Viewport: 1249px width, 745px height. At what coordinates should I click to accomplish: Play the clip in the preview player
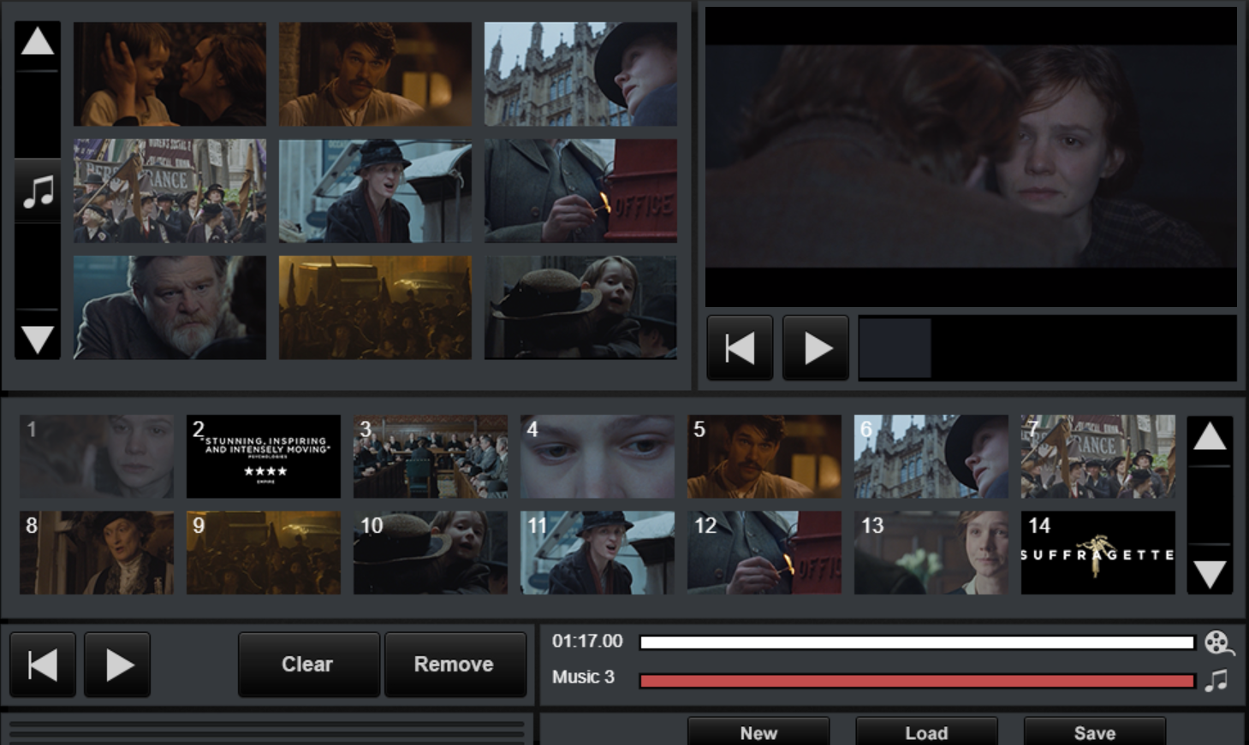point(816,348)
